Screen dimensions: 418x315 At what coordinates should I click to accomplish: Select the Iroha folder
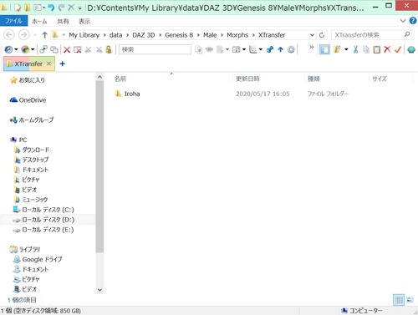tap(131, 94)
